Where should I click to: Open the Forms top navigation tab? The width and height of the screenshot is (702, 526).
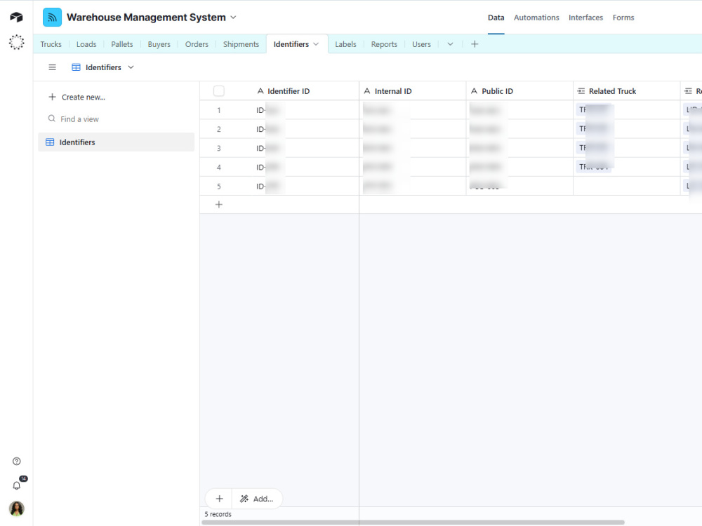(x=623, y=18)
